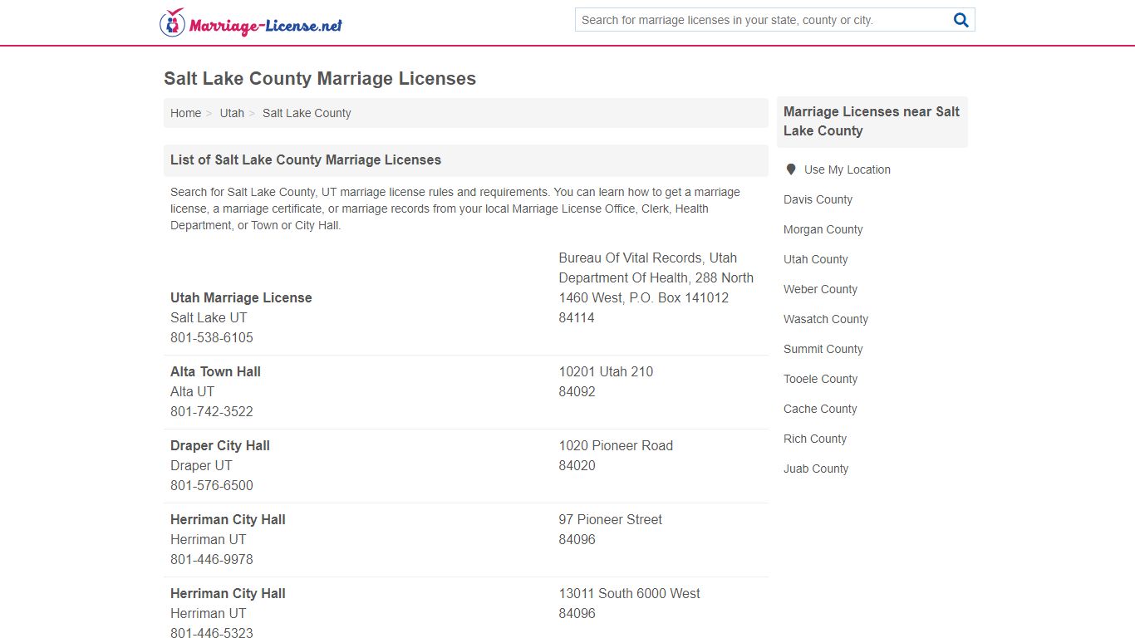This screenshot has width=1135, height=638.
Task: Open Juab County link
Action: click(816, 469)
